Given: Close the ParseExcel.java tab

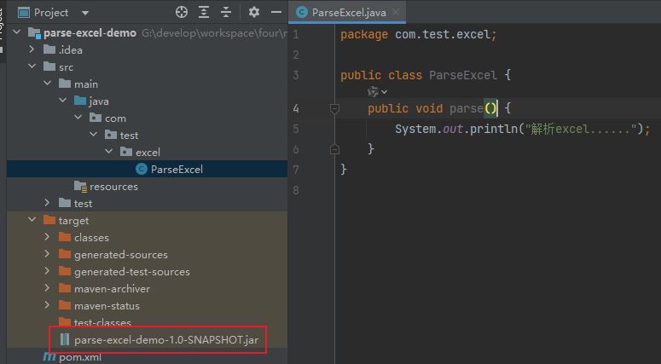Looking at the screenshot, I should [396, 12].
